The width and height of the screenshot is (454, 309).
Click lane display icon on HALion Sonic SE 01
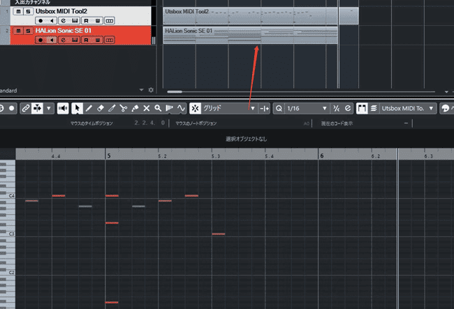[x=109, y=40]
